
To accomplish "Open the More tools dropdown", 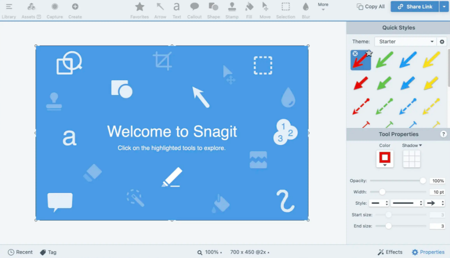I will 323,7.
